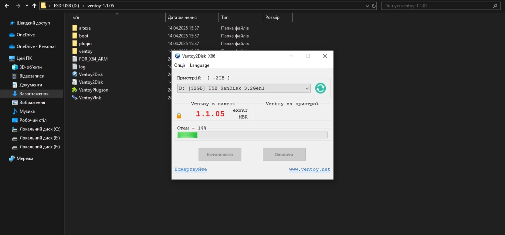Open the Пожертвуйте donation link
The width and height of the screenshot is (505, 235).
[191, 169]
